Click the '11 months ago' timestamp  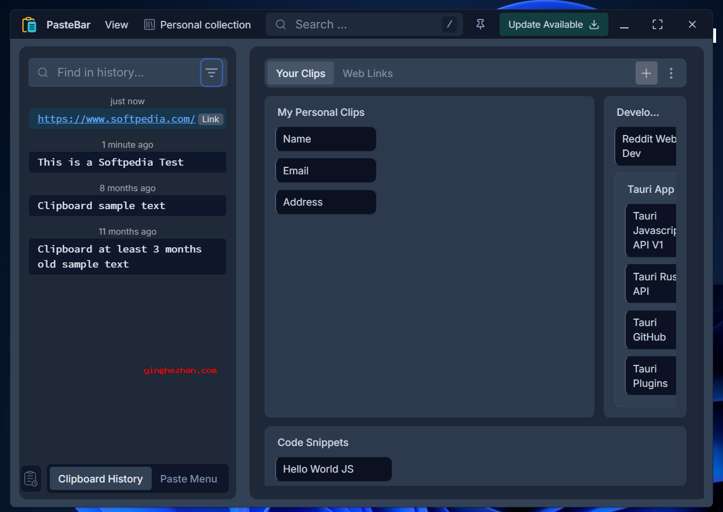point(127,232)
